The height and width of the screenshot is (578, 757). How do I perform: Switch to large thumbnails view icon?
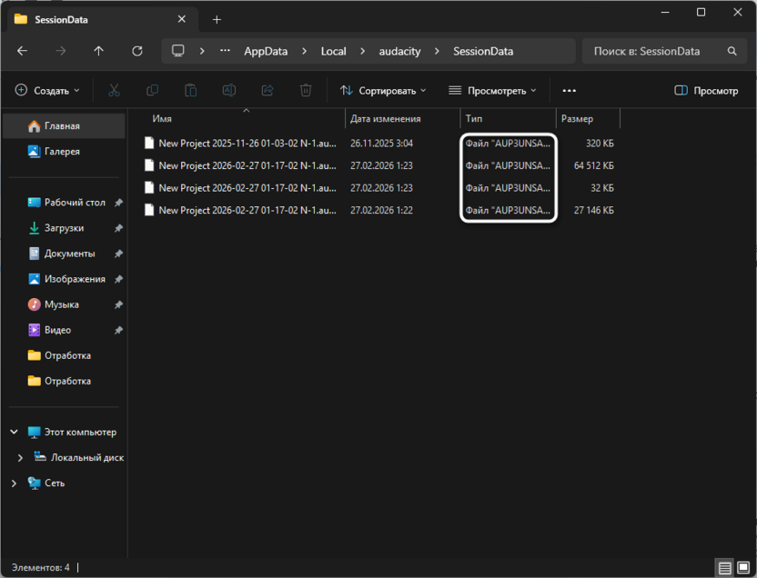(742, 568)
